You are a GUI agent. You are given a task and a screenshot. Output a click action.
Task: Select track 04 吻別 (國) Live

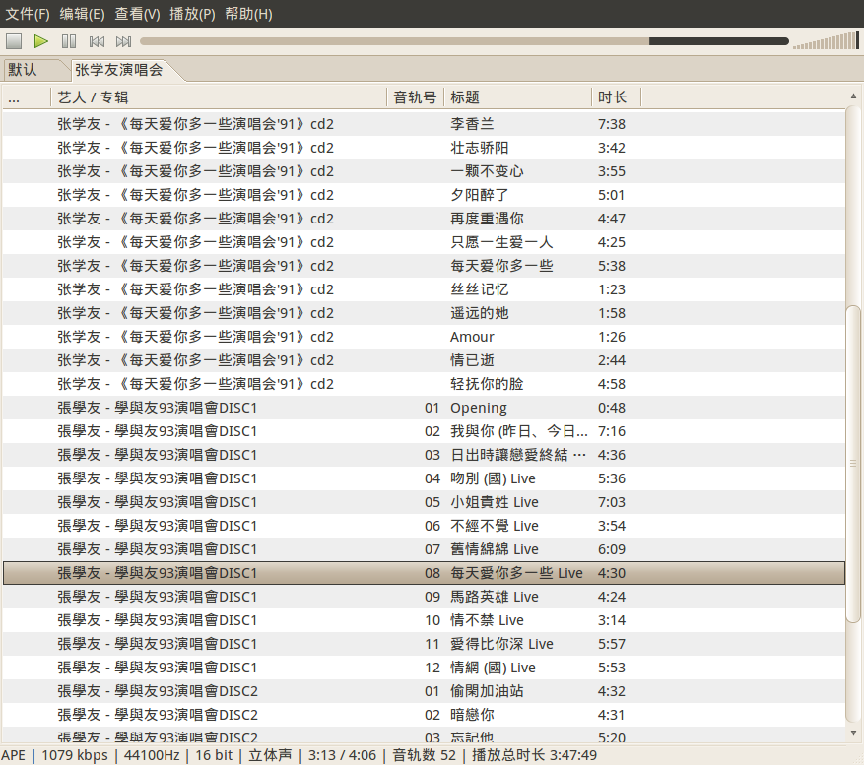[x=424, y=478]
